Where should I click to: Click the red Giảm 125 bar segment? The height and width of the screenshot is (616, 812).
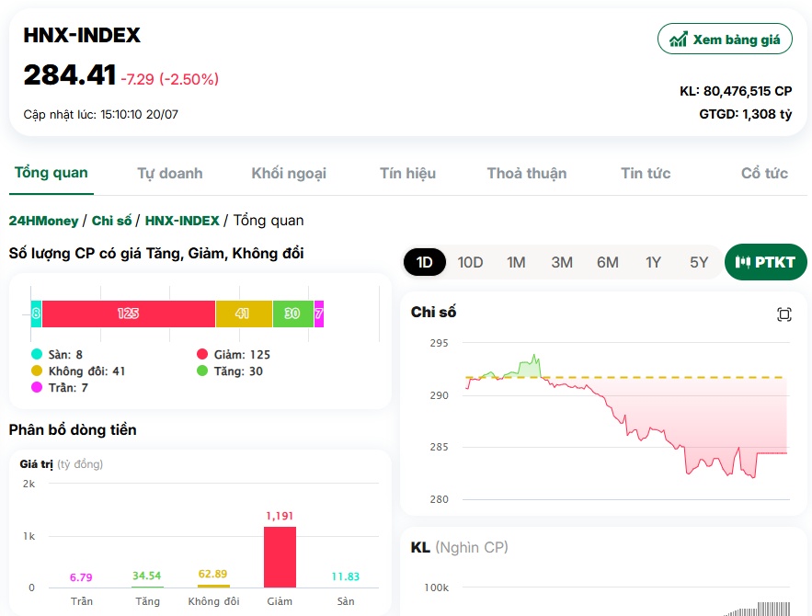(x=129, y=314)
